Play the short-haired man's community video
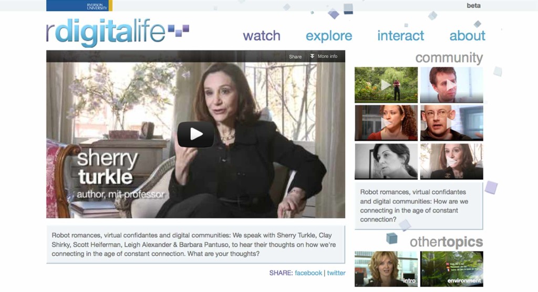 point(451,85)
